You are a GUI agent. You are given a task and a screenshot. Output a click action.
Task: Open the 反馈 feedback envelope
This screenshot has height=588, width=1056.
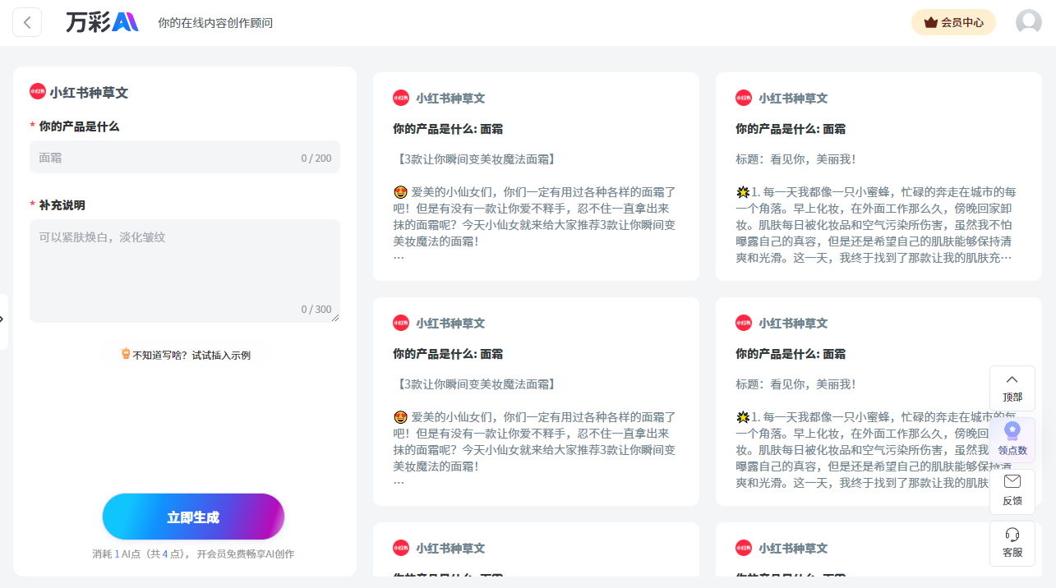[1012, 491]
